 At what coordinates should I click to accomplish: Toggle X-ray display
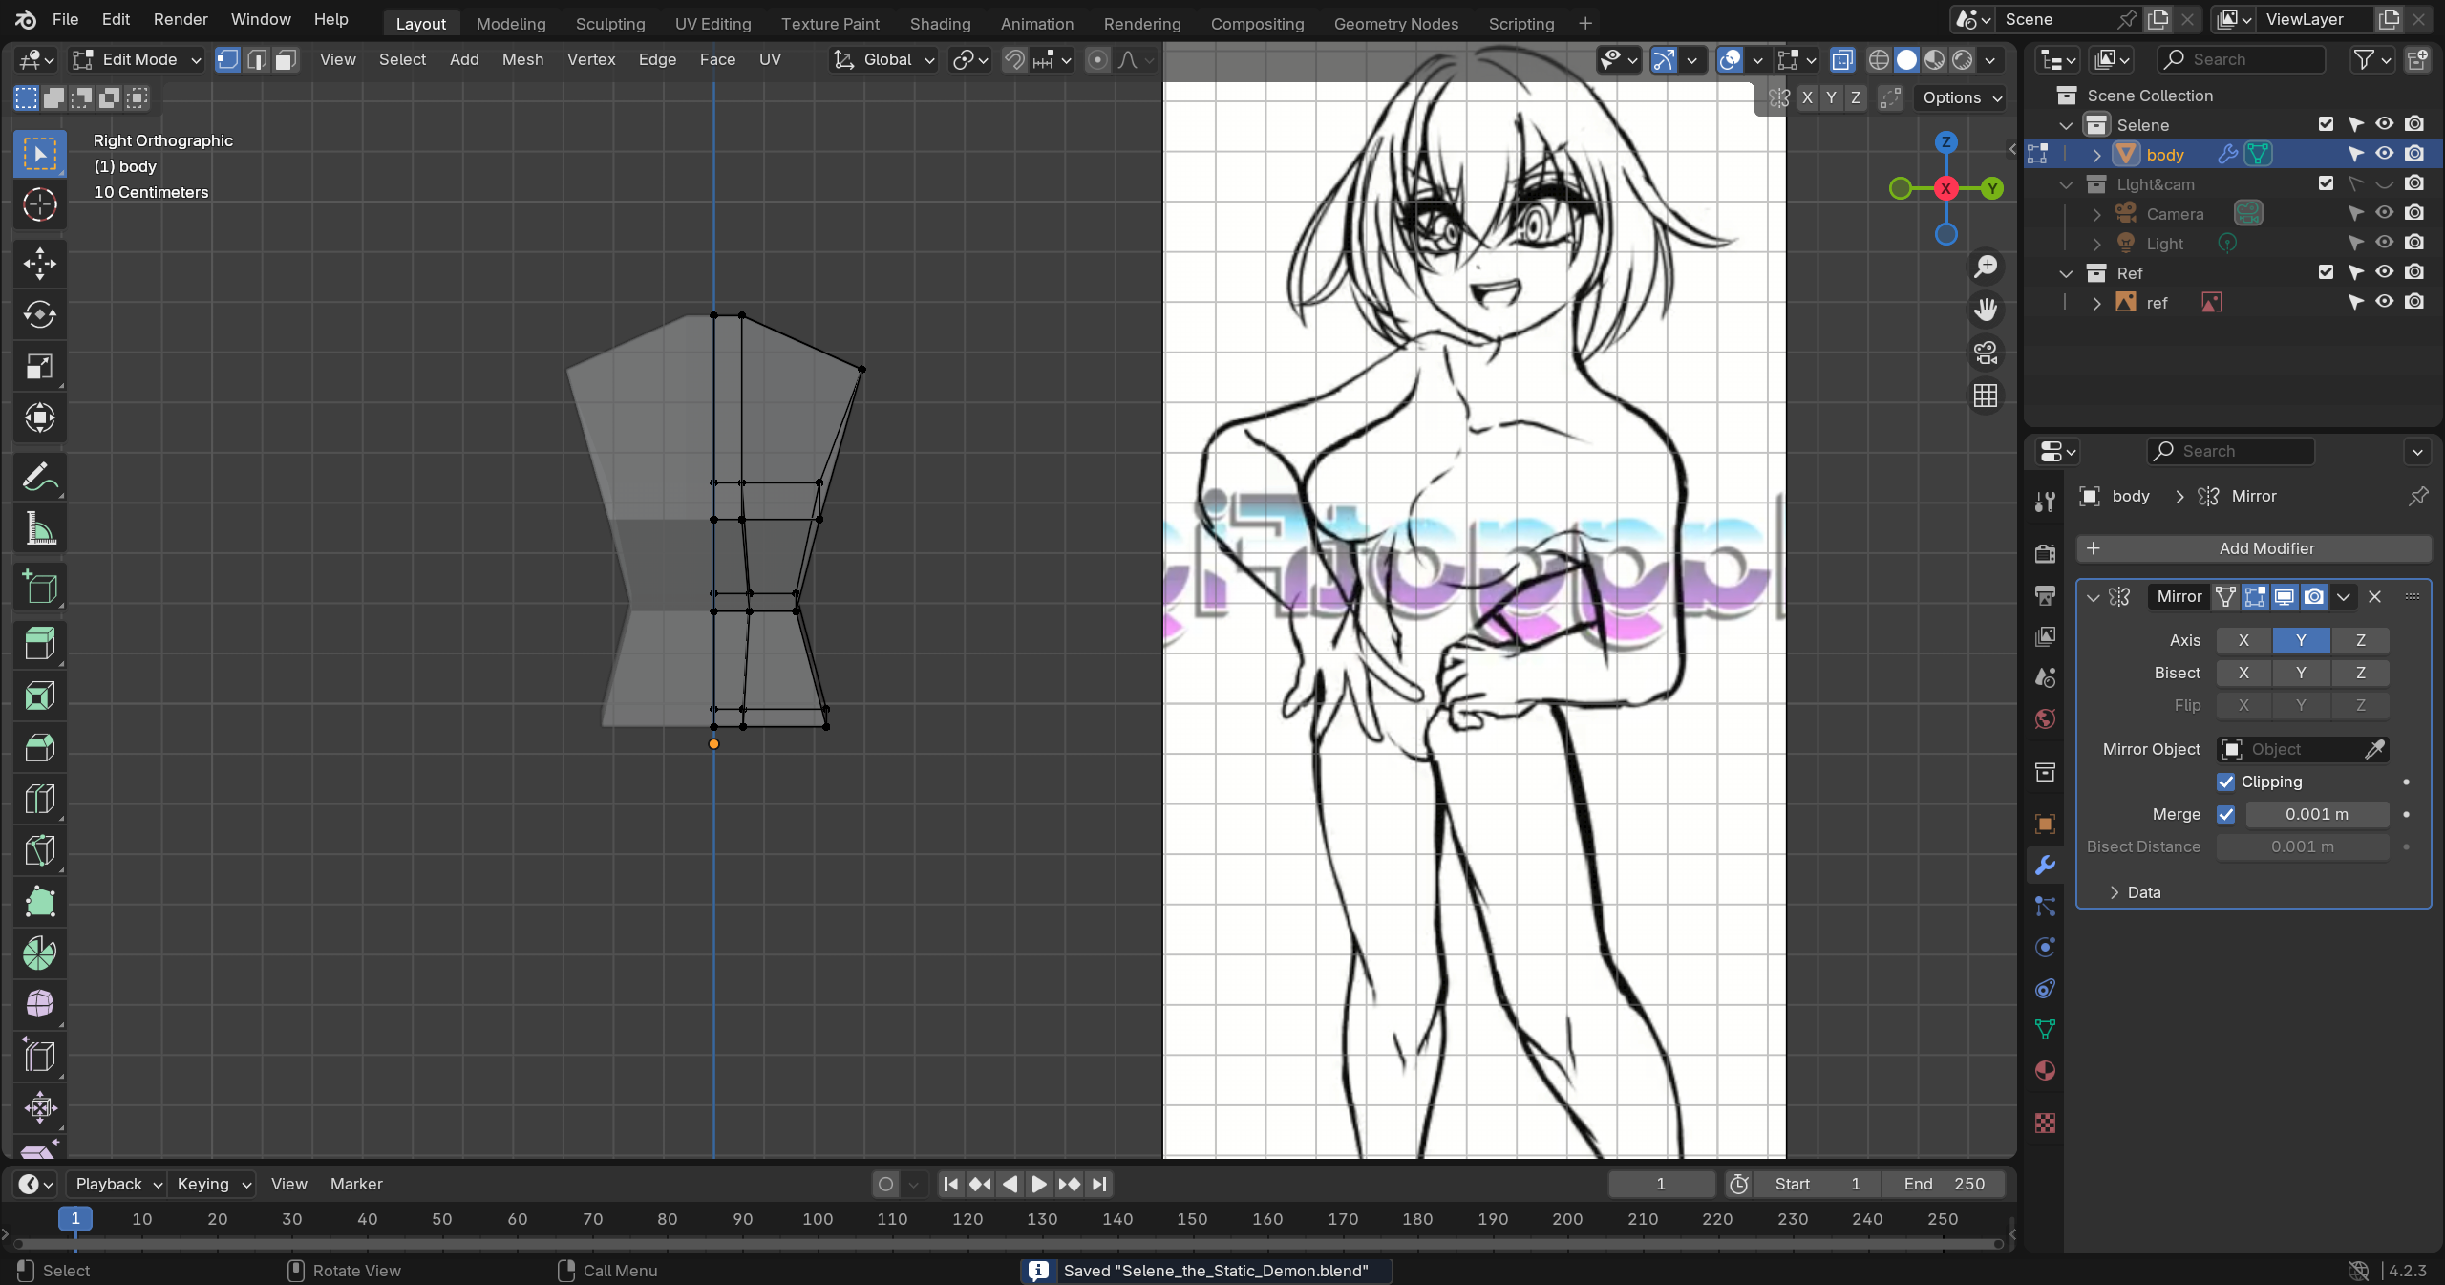[1842, 59]
